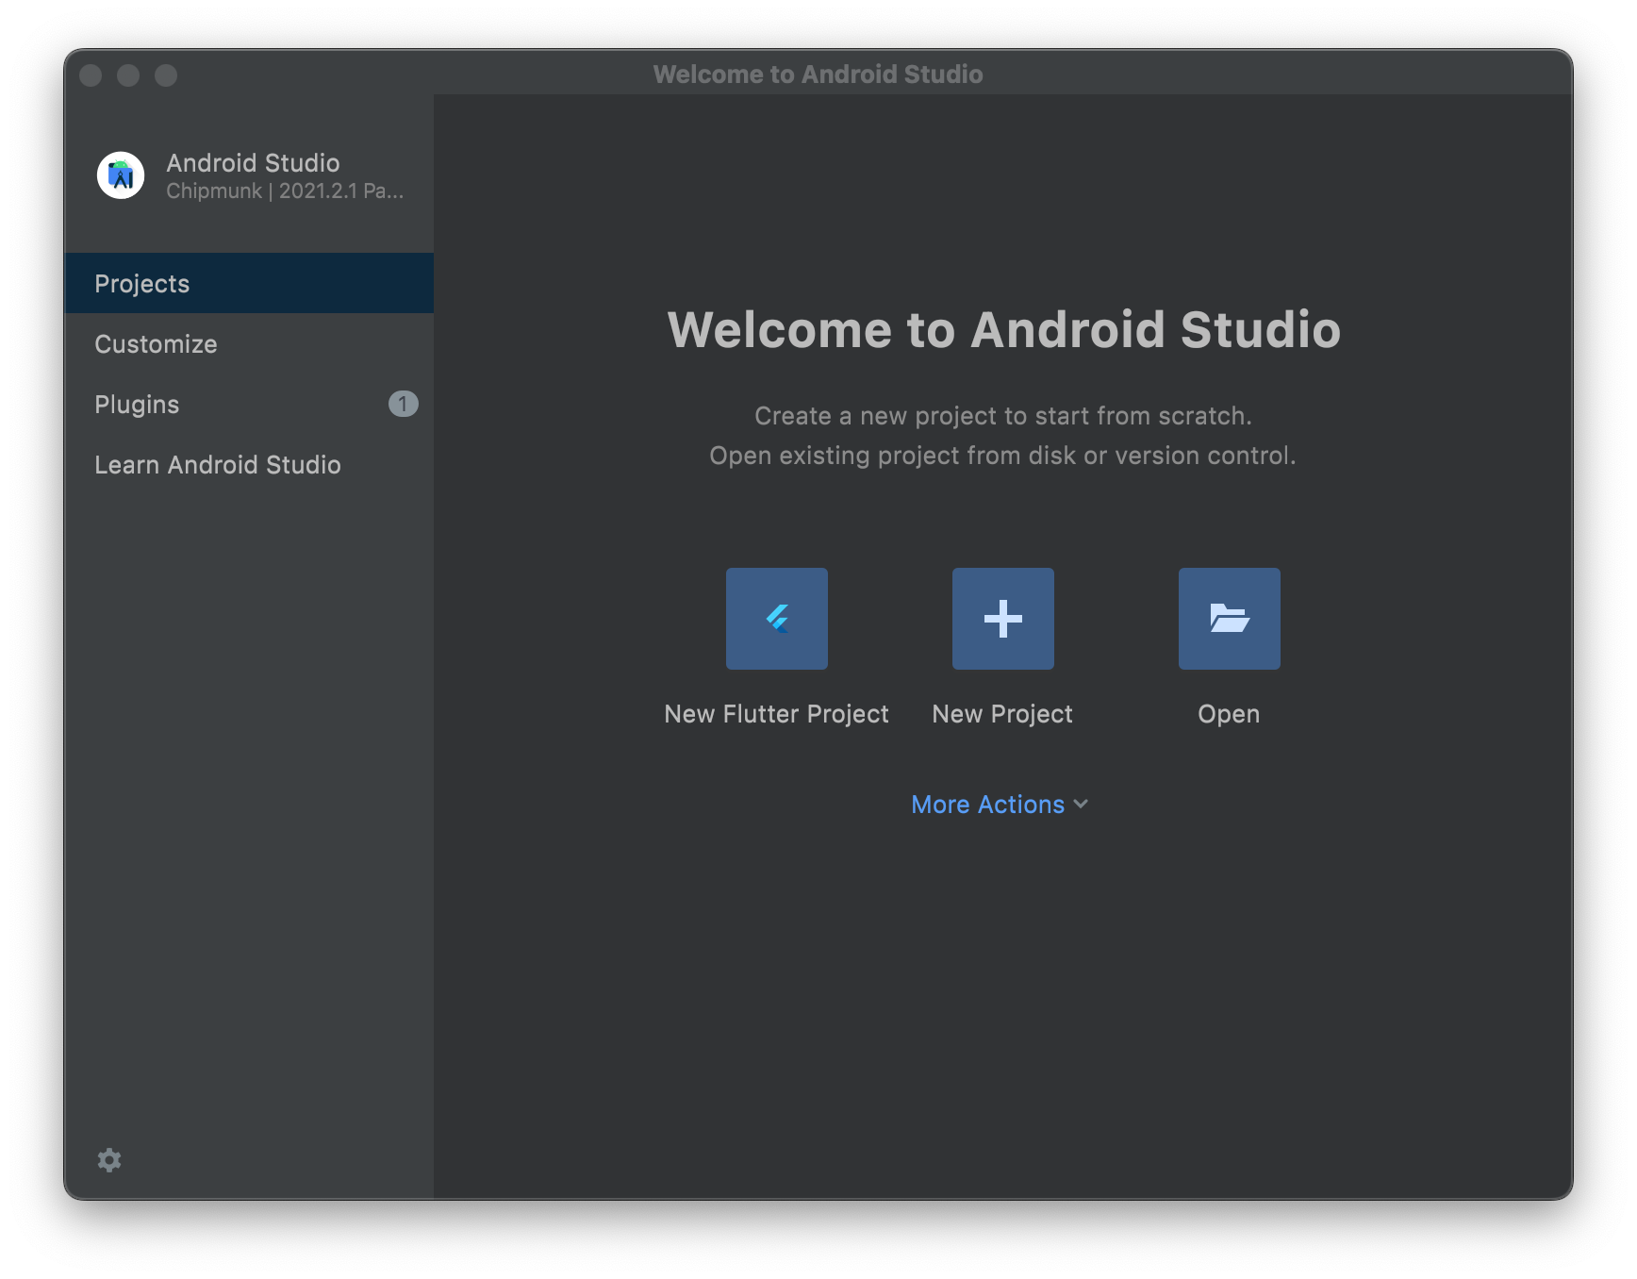Viewport: 1637px width, 1279px height.
Task: Click the Open folder icon
Action: tap(1229, 618)
